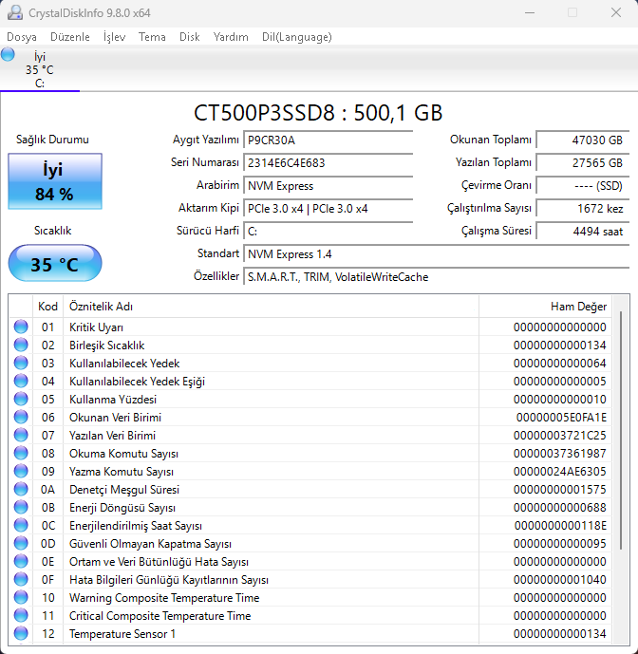The image size is (638, 654).
Task: Click the Okunan Toplamı value 47030 GB
Action: coord(583,140)
